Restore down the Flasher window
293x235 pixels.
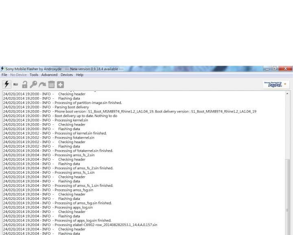click(x=275, y=69)
